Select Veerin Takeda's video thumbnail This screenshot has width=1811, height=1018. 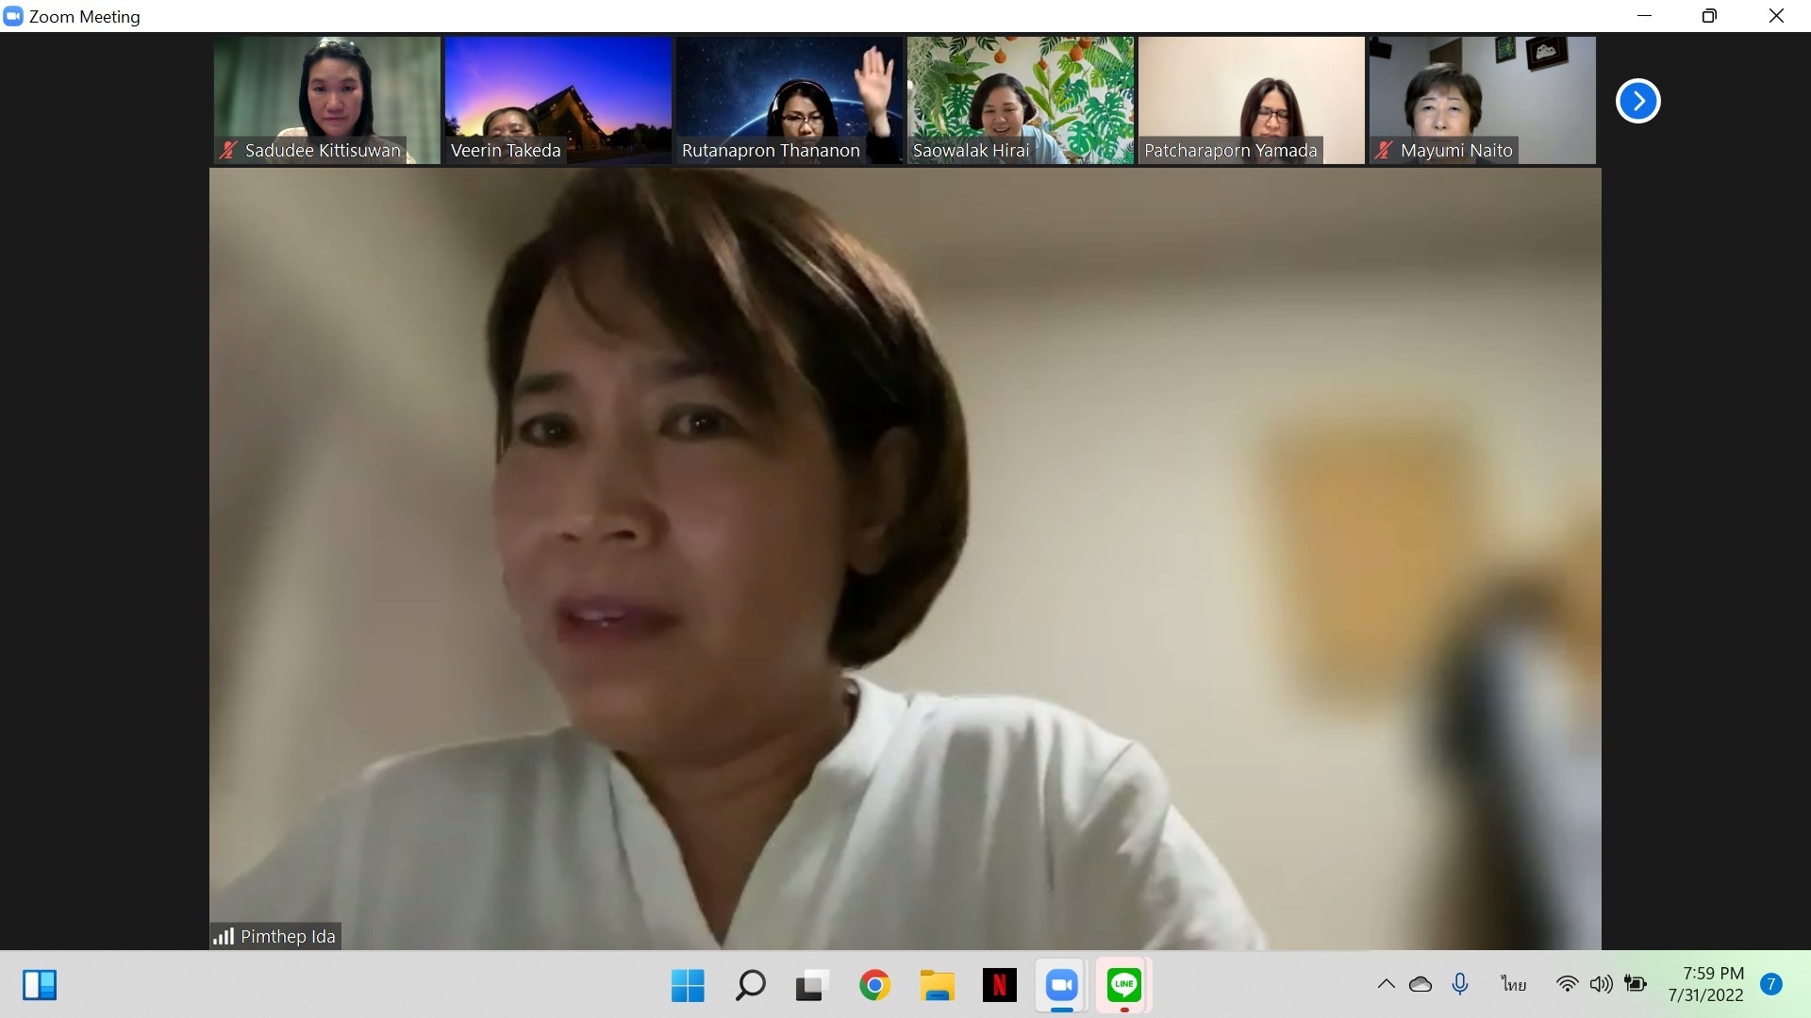coord(557,100)
